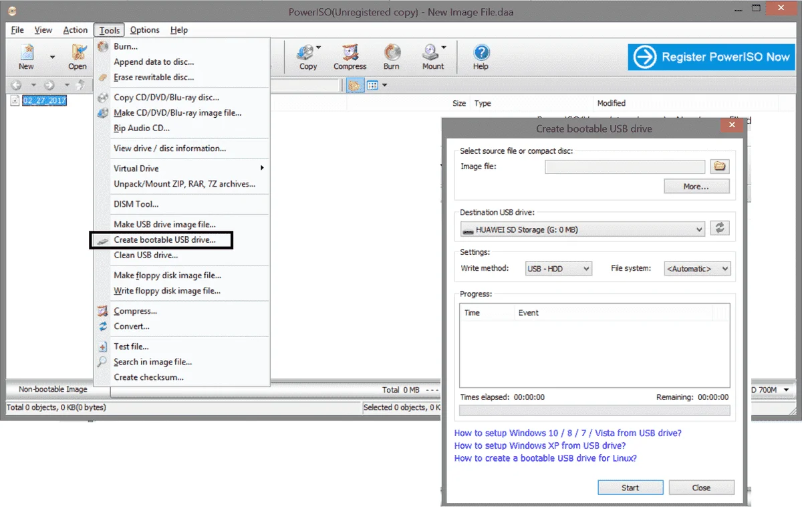Screen dimensions: 802x507
Task: Open dropdown arrow next to New
Action: click(x=52, y=58)
